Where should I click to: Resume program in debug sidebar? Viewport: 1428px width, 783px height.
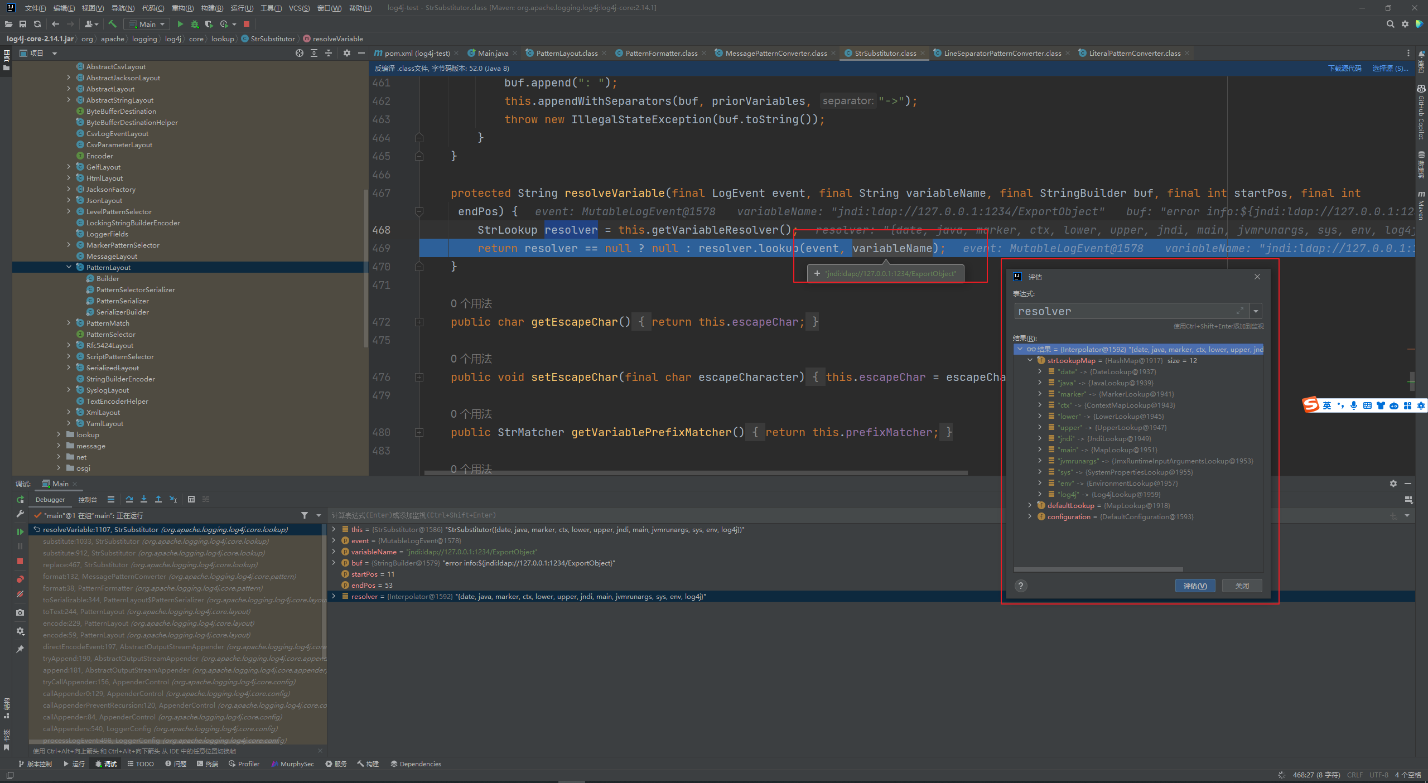(x=20, y=531)
